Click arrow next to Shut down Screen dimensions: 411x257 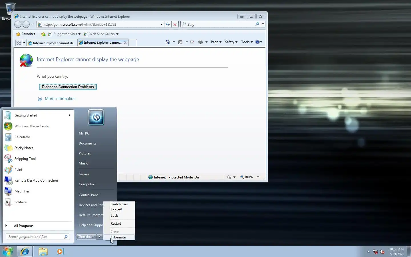pyautogui.click(x=100, y=237)
